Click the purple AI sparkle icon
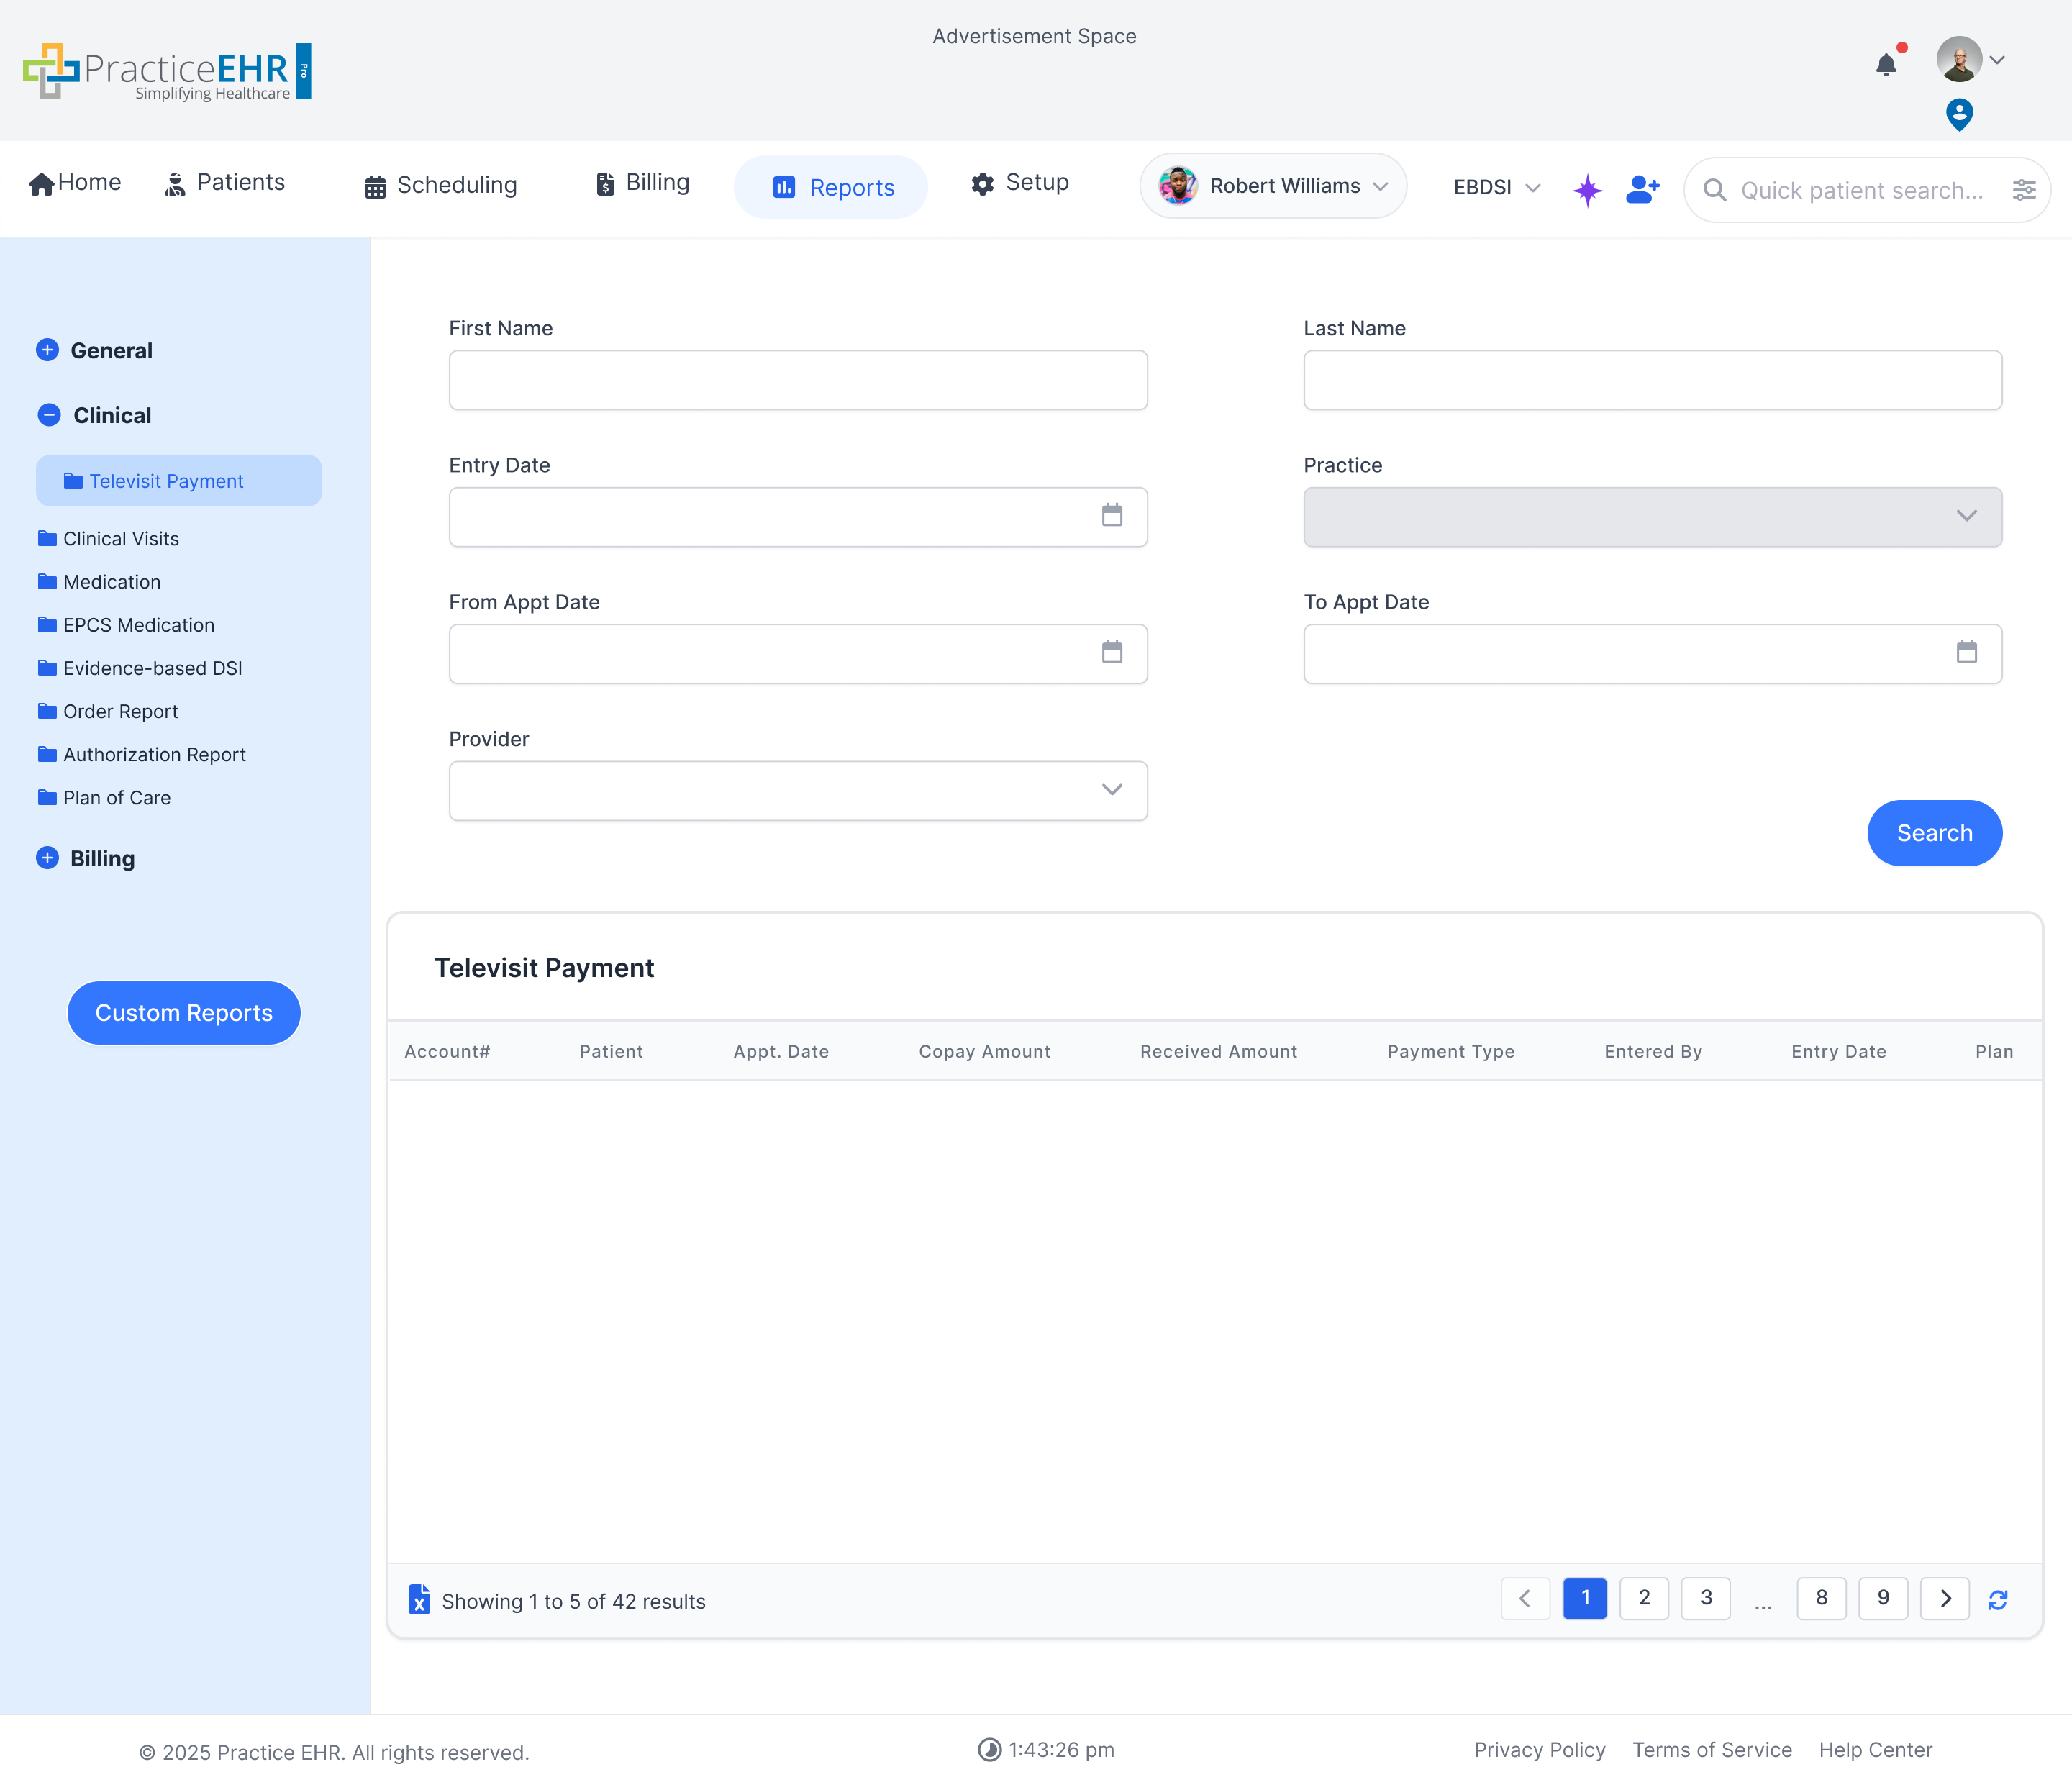2072x1790 pixels. click(1587, 189)
